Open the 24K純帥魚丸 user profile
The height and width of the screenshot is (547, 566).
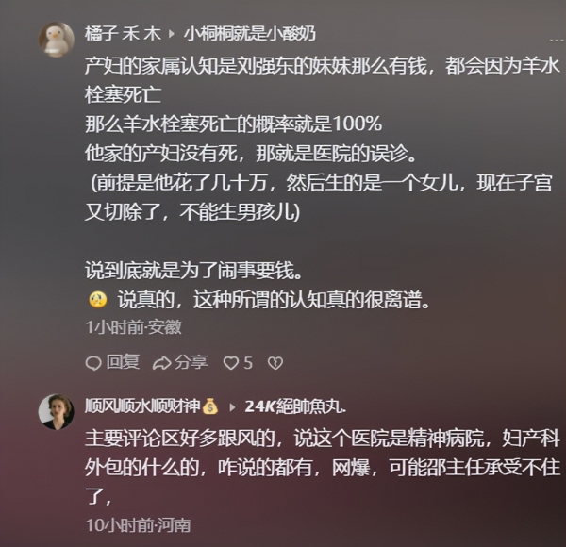tap(295, 407)
